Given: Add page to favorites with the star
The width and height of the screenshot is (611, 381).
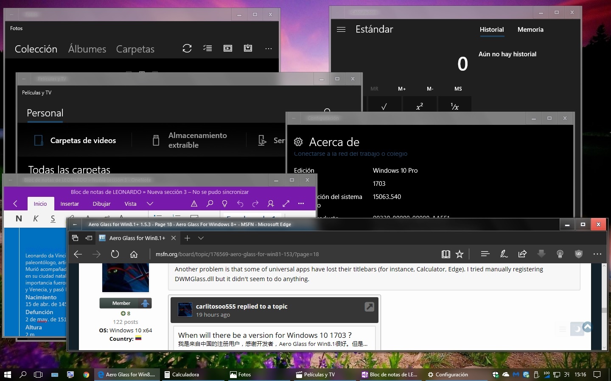Looking at the screenshot, I should 460,254.
